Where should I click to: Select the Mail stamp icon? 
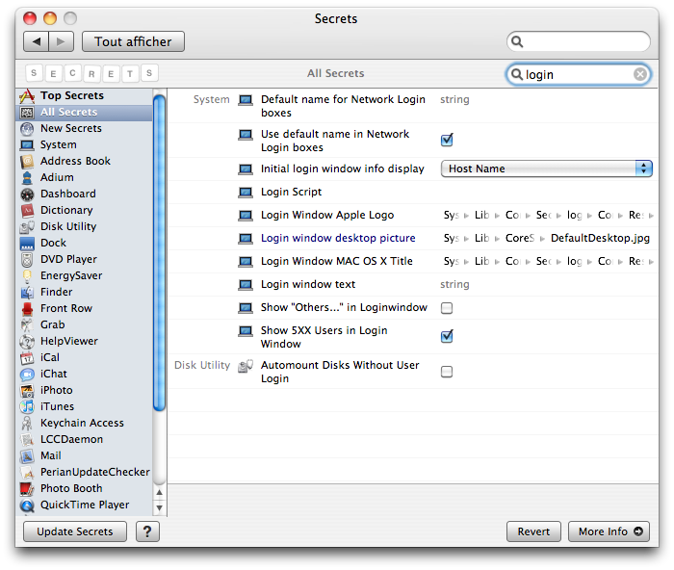click(x=27, y=456)
